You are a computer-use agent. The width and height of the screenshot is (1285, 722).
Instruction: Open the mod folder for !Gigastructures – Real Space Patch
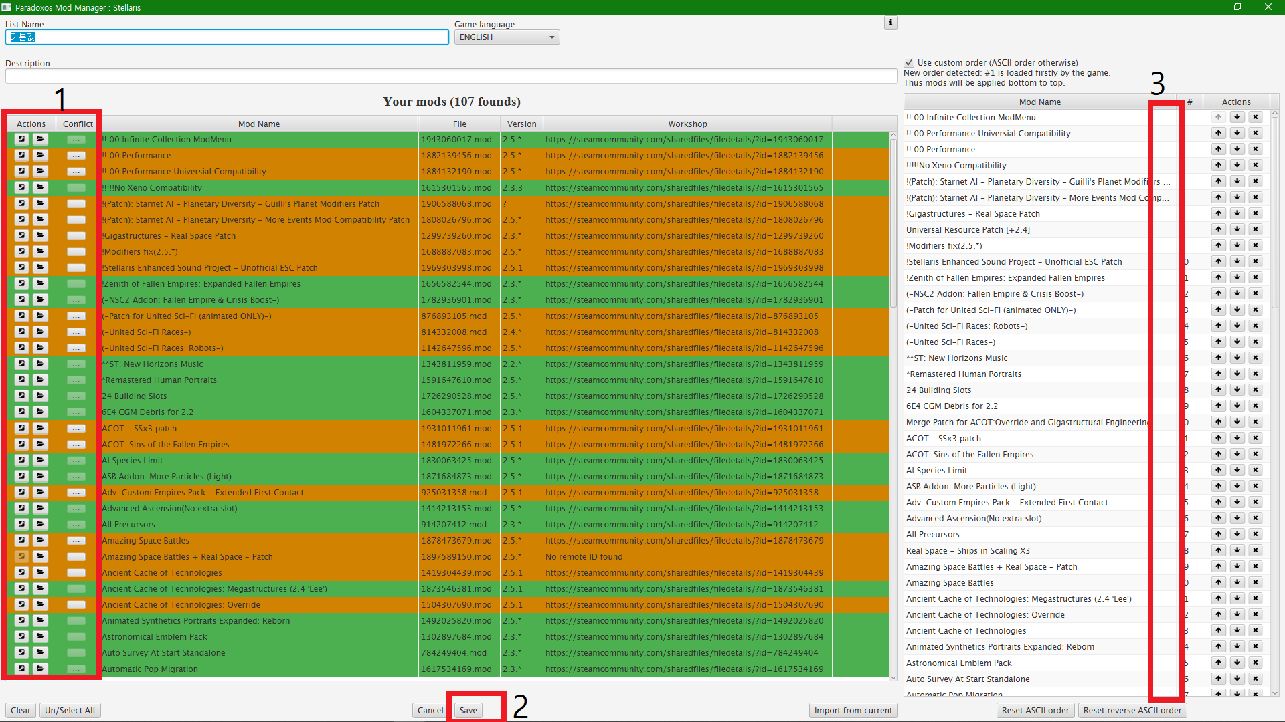(41, 235)
